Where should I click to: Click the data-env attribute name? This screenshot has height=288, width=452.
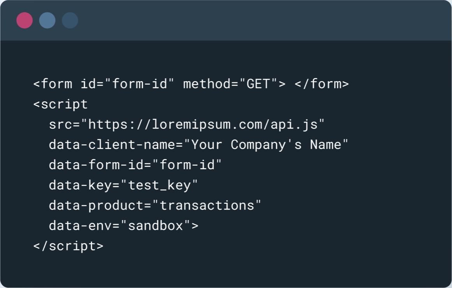coord(80,226)
